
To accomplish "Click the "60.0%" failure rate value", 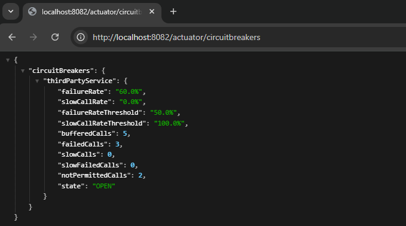I will (x=129, y=91).
